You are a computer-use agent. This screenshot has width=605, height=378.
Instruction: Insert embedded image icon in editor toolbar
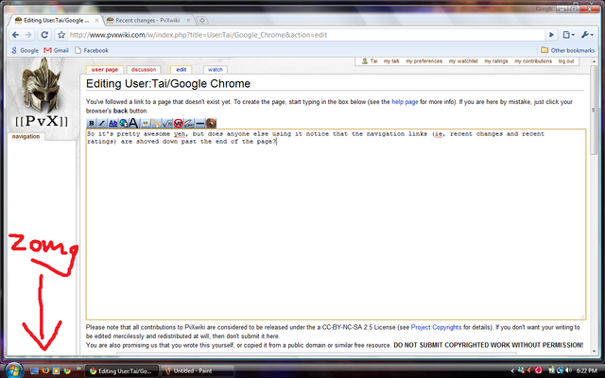tap(145, 123)
